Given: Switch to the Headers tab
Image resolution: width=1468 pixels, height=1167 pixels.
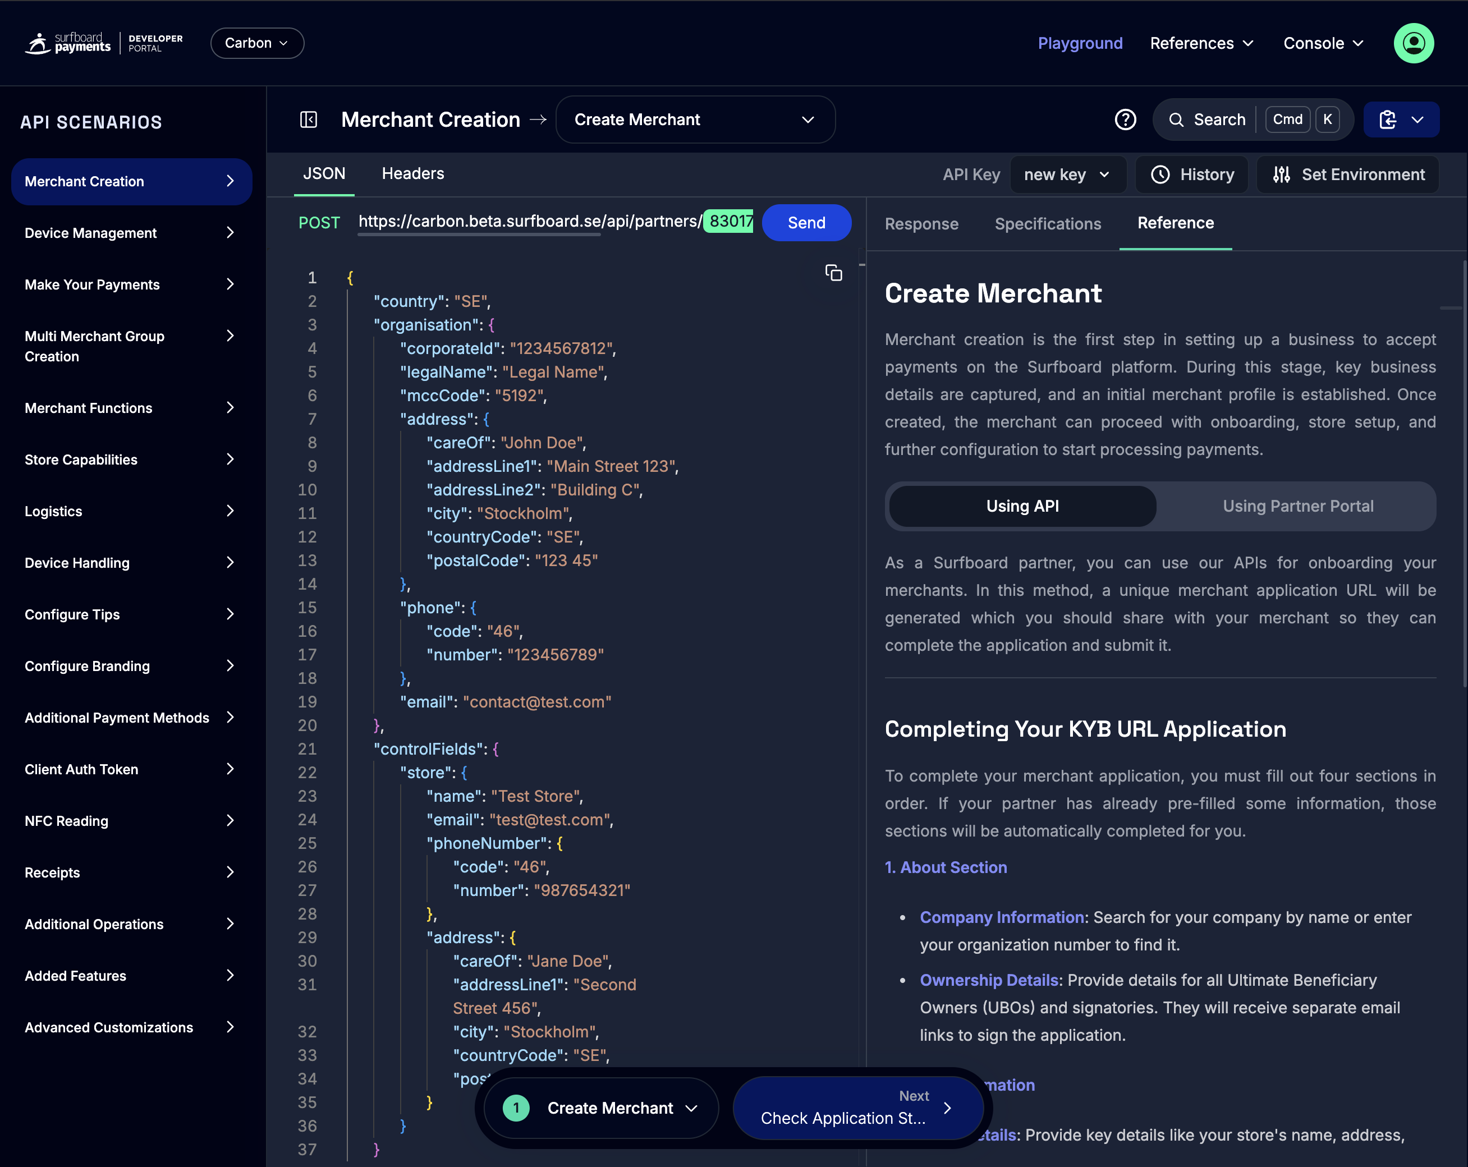Looking at the screenshot, I should pos(412,173).
